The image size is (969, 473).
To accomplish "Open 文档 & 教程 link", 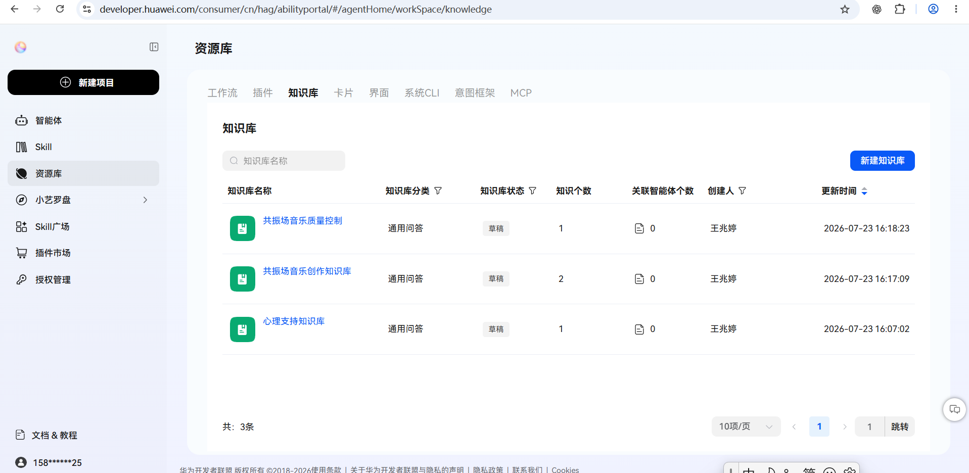I will [x=47, y=435].
